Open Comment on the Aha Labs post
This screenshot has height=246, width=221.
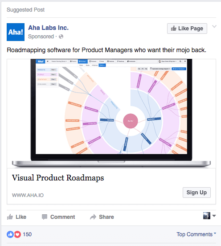click(x=58, y=217)
